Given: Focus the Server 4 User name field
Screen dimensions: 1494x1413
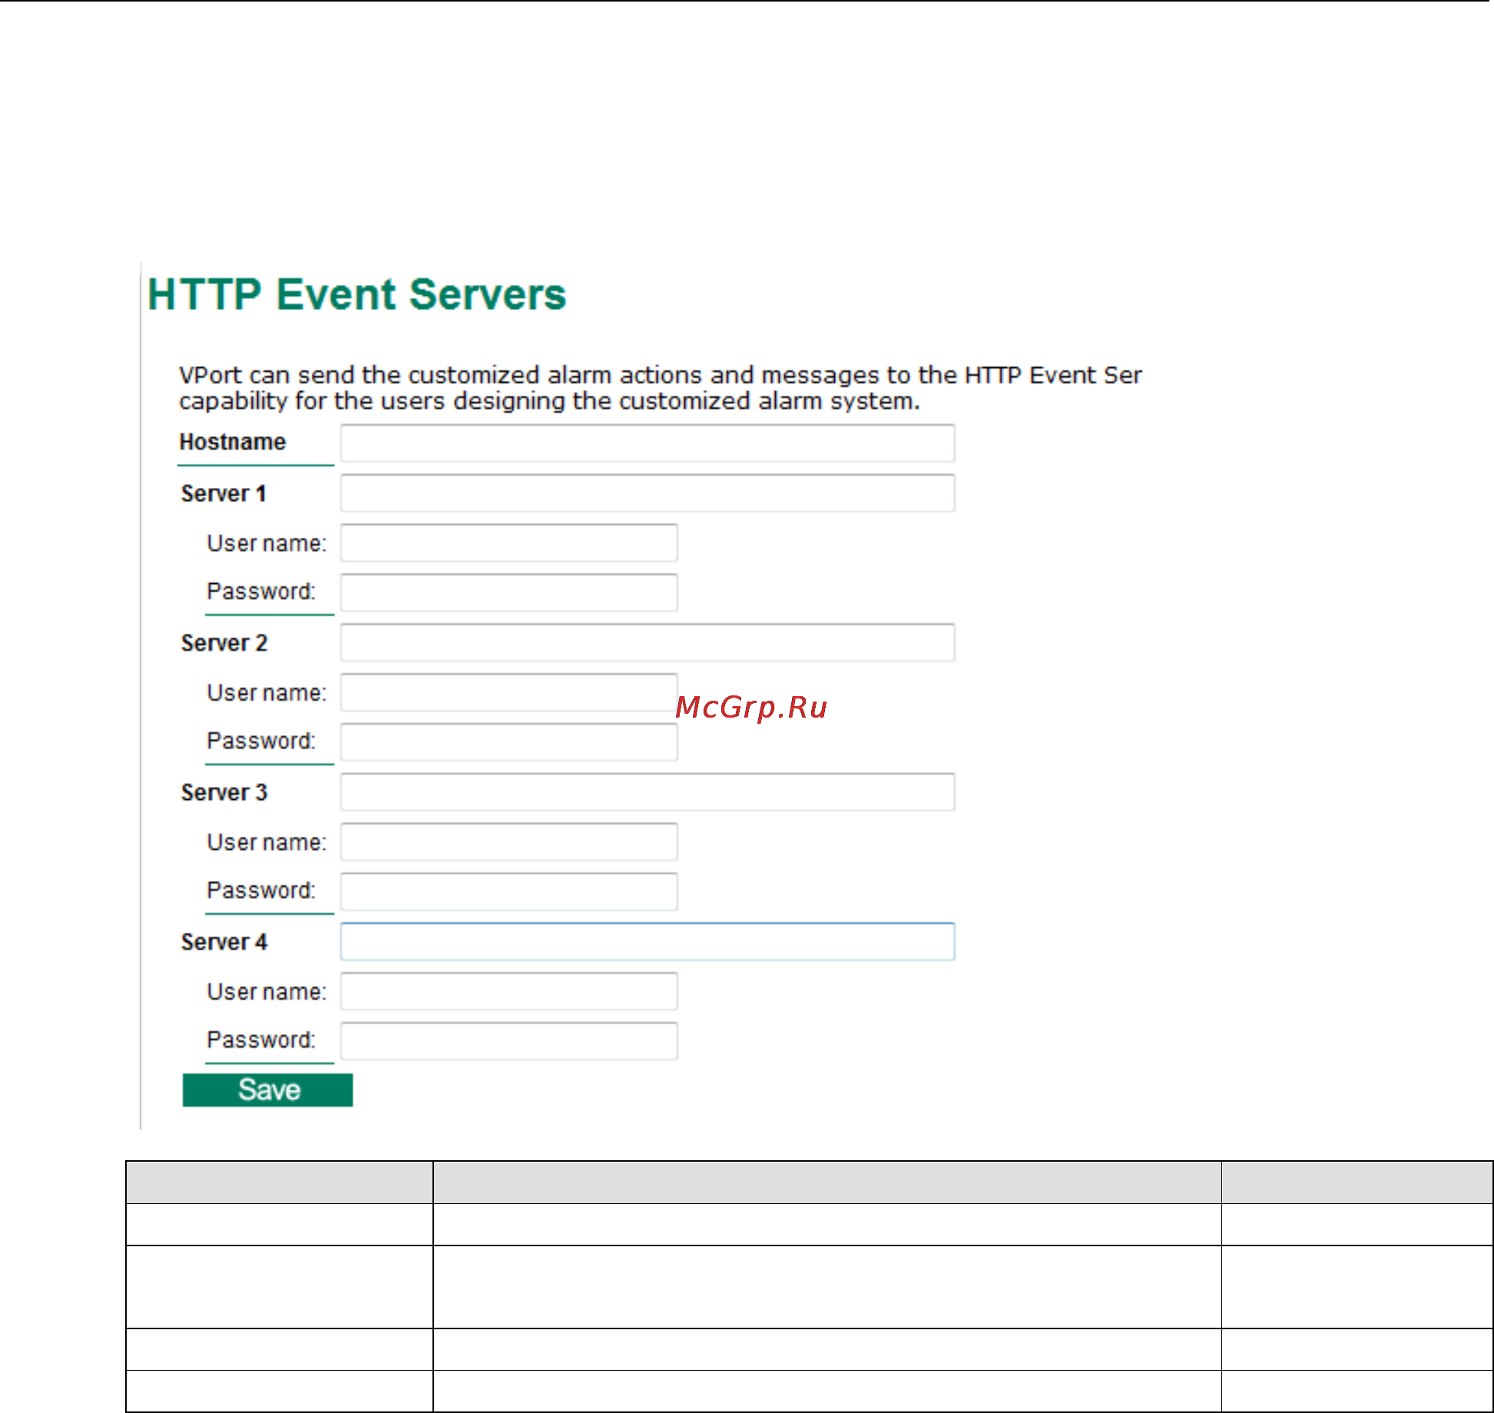Looking at the screenshot, I should click(509, 991).
